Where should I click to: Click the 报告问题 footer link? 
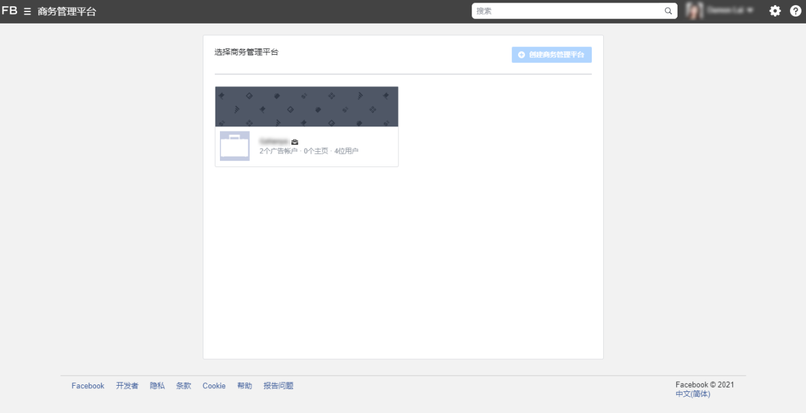(x=278, y=386)
